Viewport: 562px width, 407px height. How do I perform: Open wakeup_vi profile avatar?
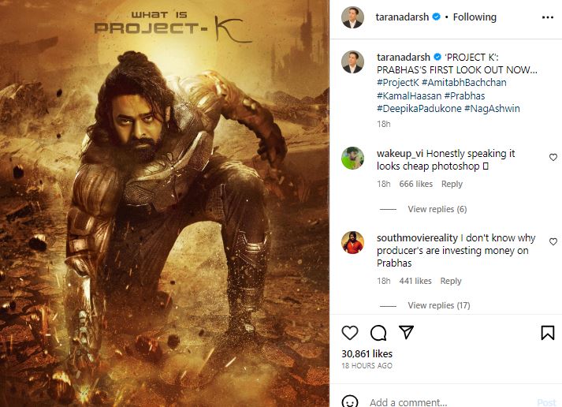[x=352, y=159]
